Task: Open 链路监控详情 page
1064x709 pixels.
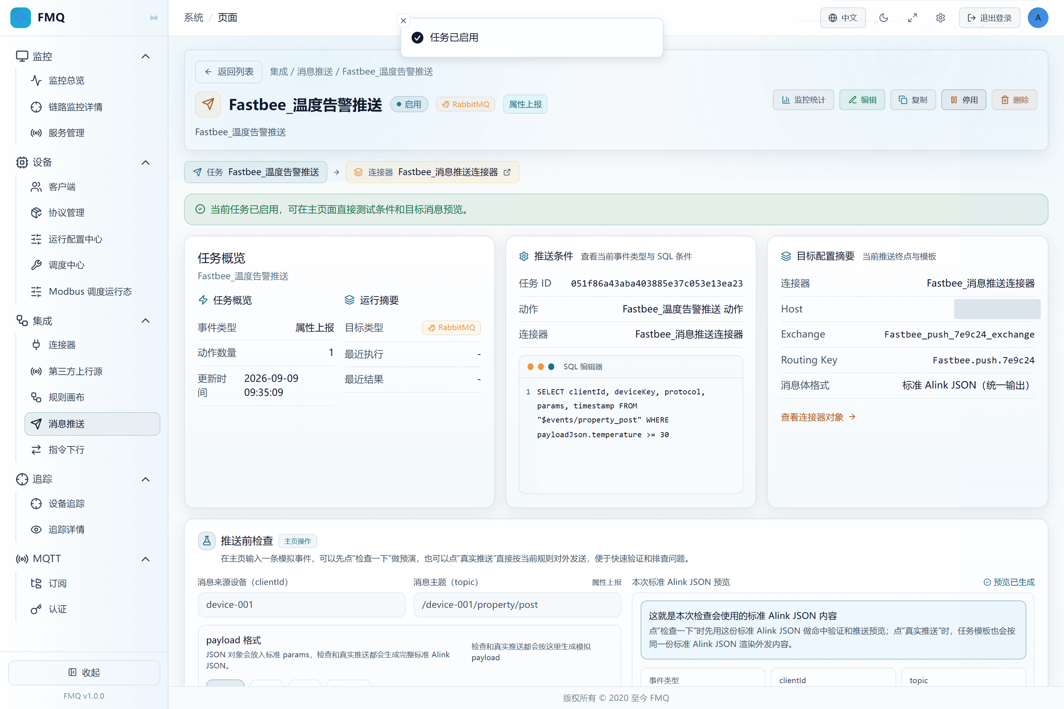Action: (92, 107)
